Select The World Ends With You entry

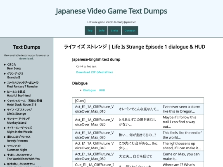coord(24,157)
